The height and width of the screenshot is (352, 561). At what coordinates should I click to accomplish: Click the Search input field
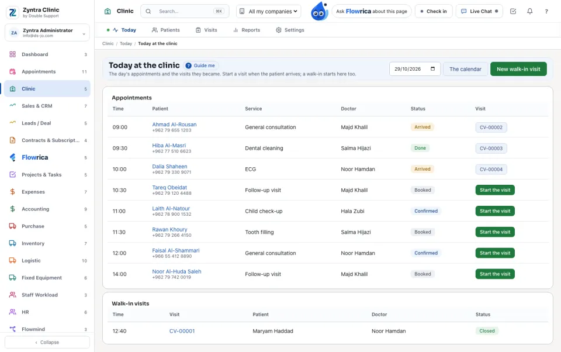(x=185, y=12)
